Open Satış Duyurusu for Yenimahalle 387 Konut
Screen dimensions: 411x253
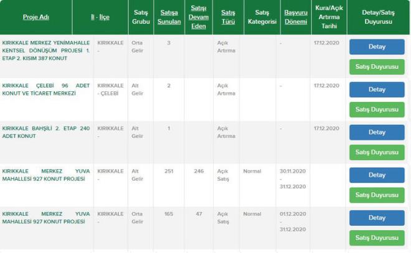tap(377, 67)
